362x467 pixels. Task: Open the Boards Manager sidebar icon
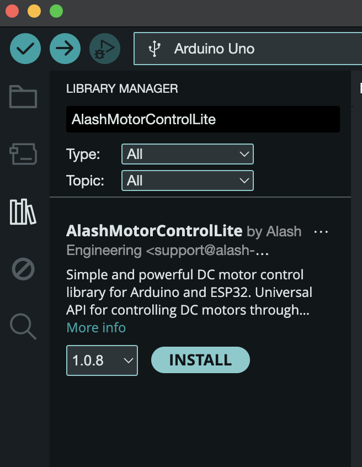pos(23,154)
